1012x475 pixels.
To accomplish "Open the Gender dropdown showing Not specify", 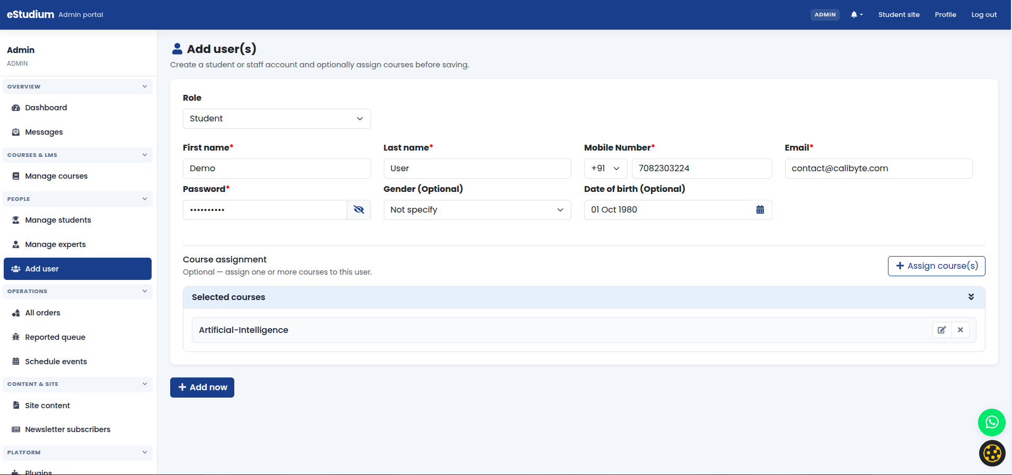I will click(477, 210).
